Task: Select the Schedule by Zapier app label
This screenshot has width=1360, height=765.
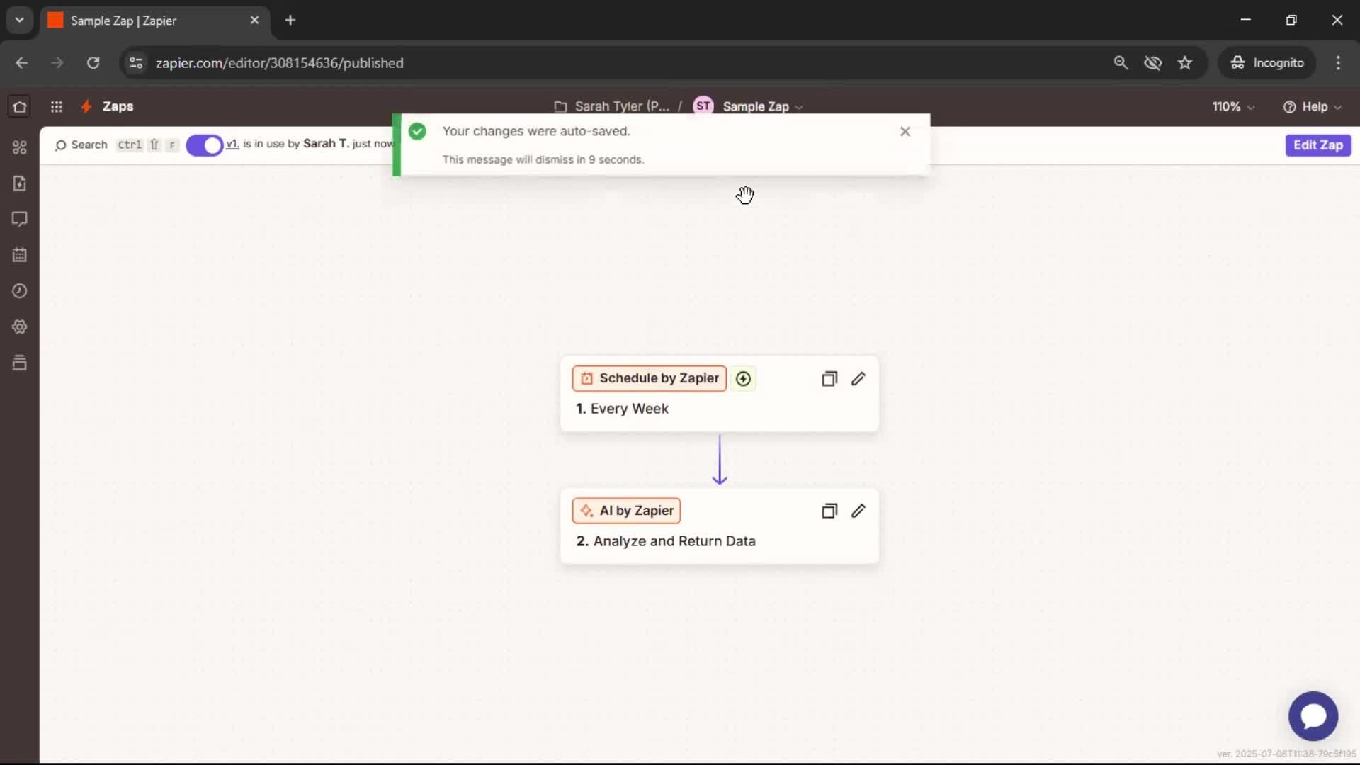Action: (x=650, y=378)
